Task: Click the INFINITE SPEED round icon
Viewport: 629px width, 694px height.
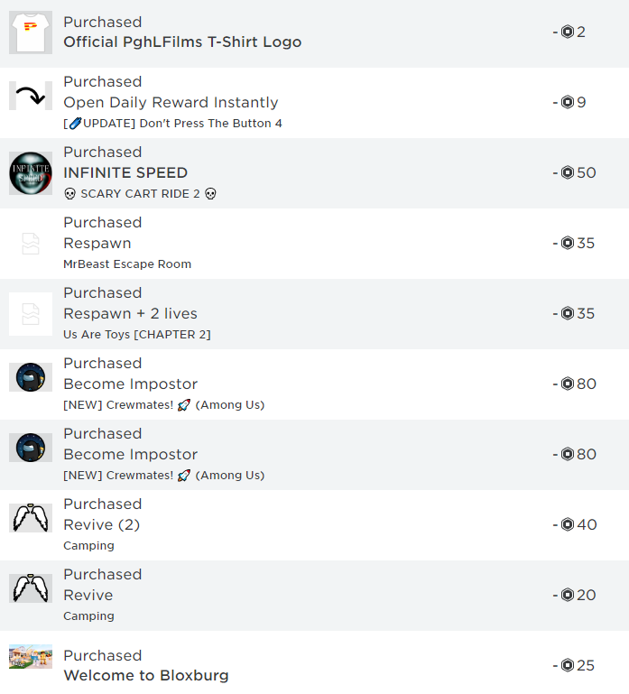Action: (x=31, y=173)
